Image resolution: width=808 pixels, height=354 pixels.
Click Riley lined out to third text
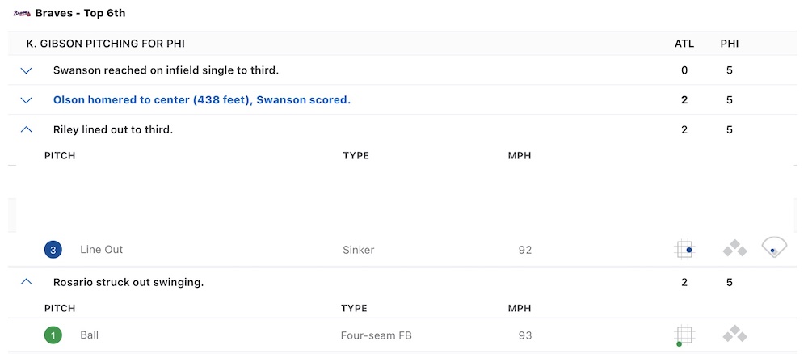(x=113, y=130)
